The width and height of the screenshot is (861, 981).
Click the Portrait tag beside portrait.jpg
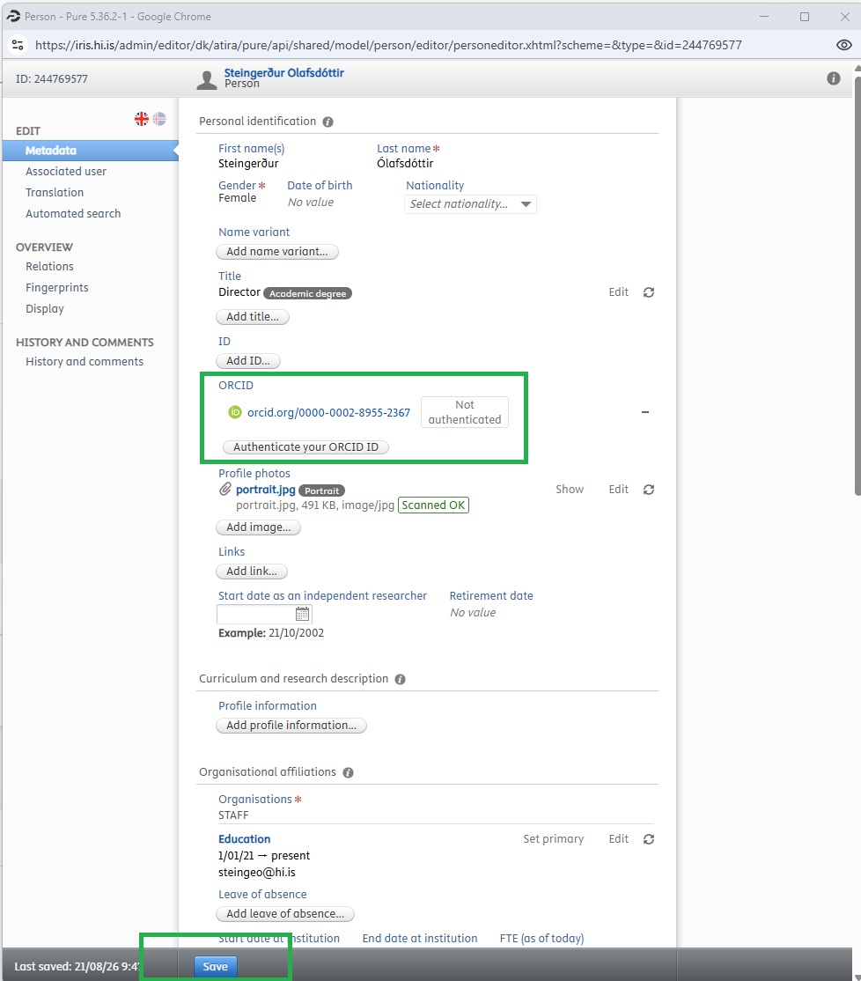tap(322, 491)
